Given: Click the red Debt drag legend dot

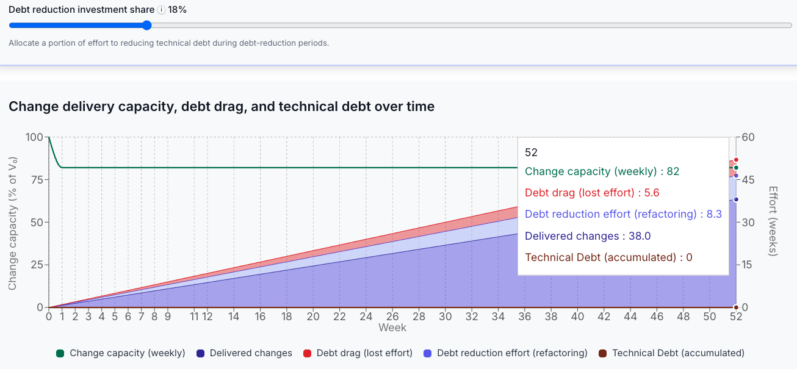Looking at the screenshot, I should click(x=307, y=353).
